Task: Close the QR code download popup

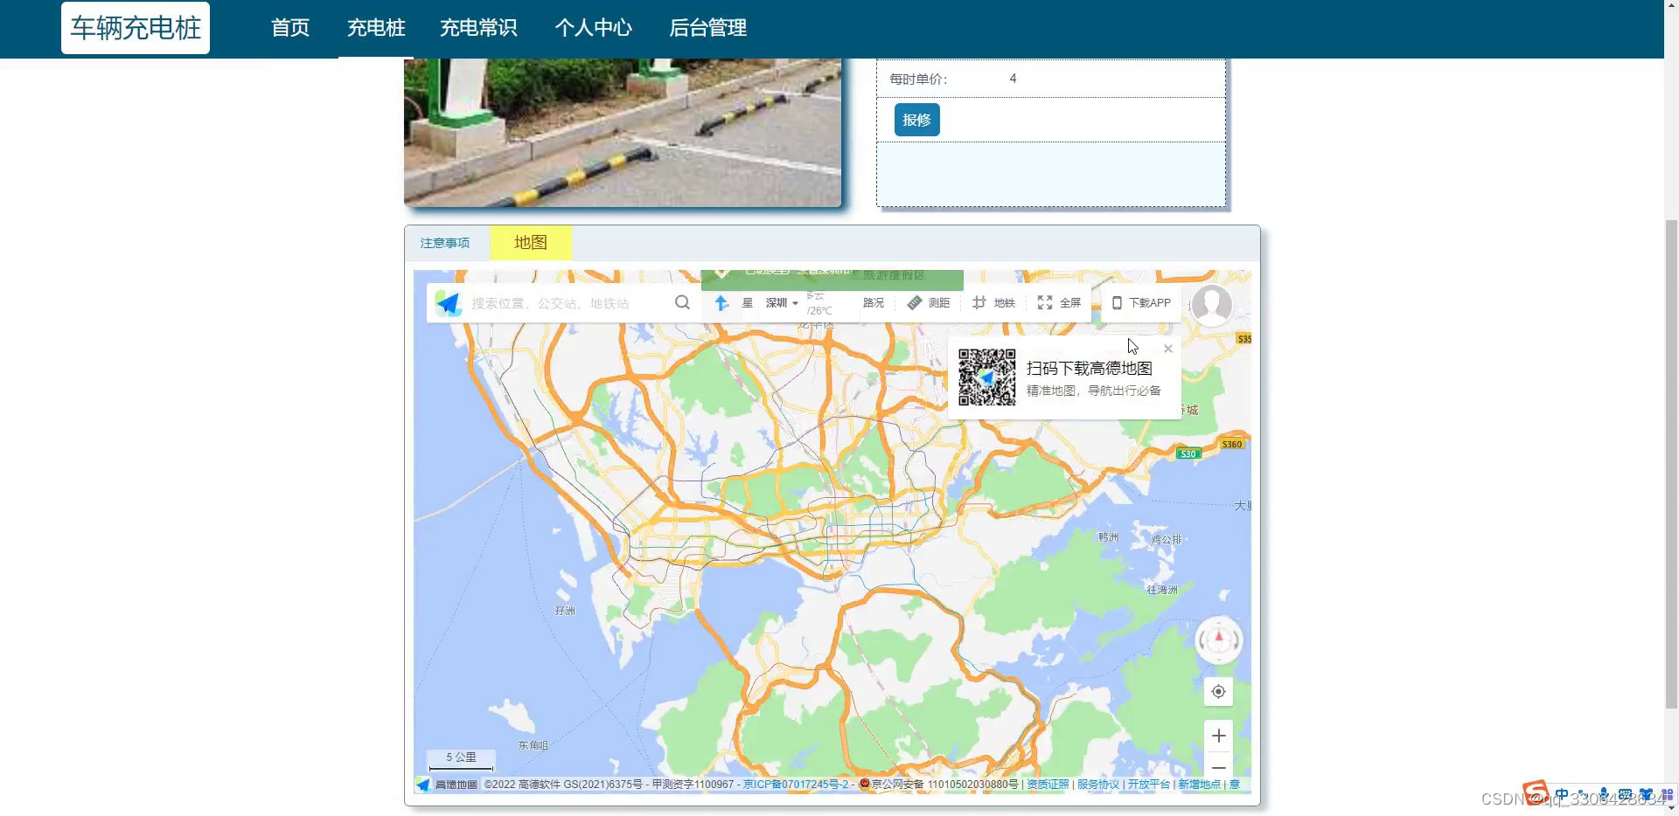Action: (x=1168, y=349)
